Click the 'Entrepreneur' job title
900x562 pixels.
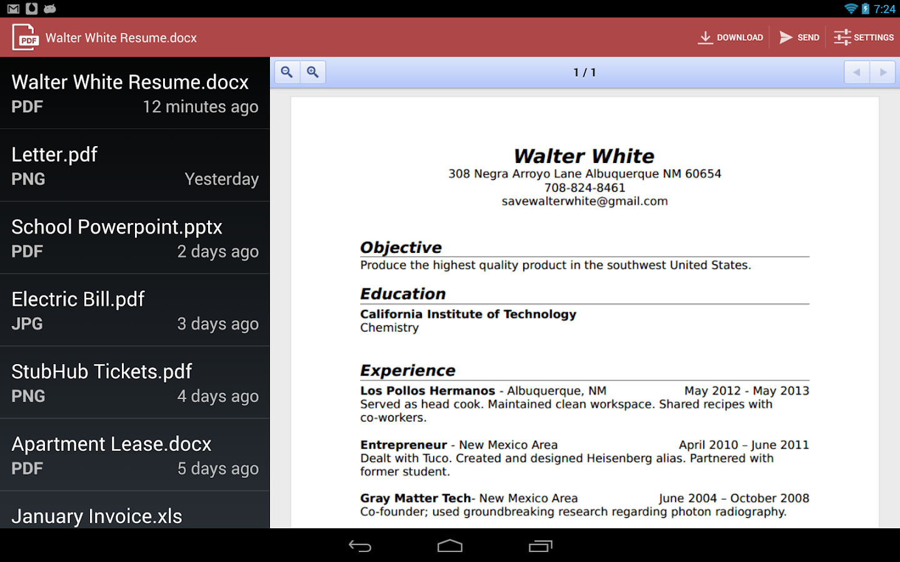click(x=404, y=445)
